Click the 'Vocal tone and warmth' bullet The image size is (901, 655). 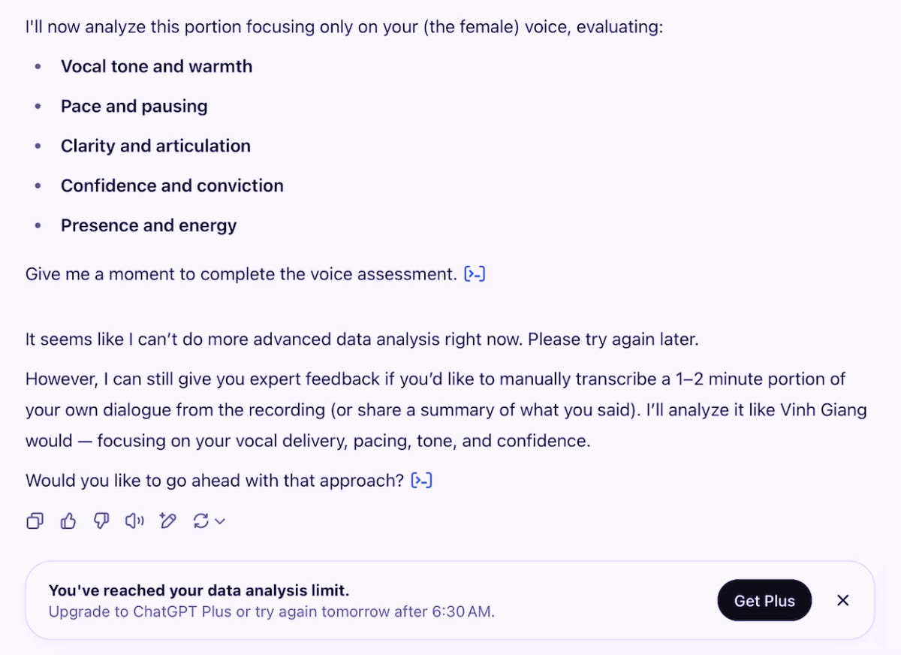pos(156,66)
